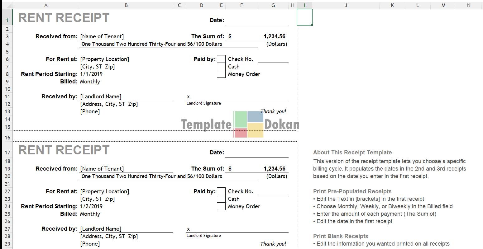Click the 1/1/2019 rent period start date
The height and width of the screenshot is (249, 483).
click(91, 74)
